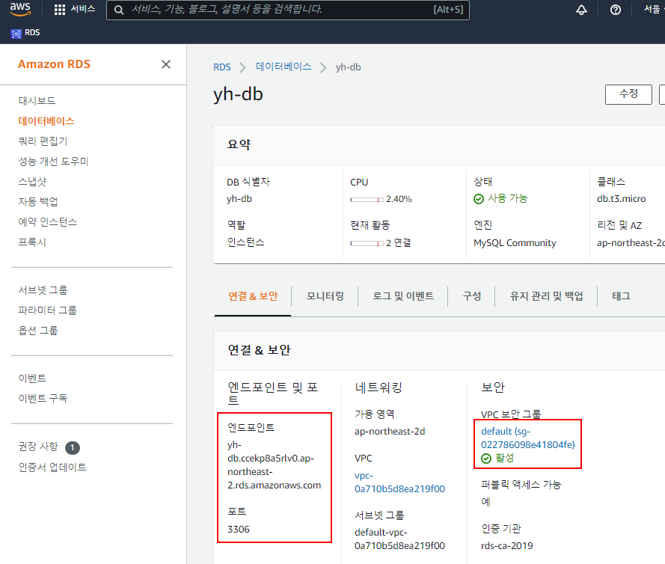This screenshot has height=564, width=665.
Task: Open 스냅샷 in the sidebar
Action: 32,182
